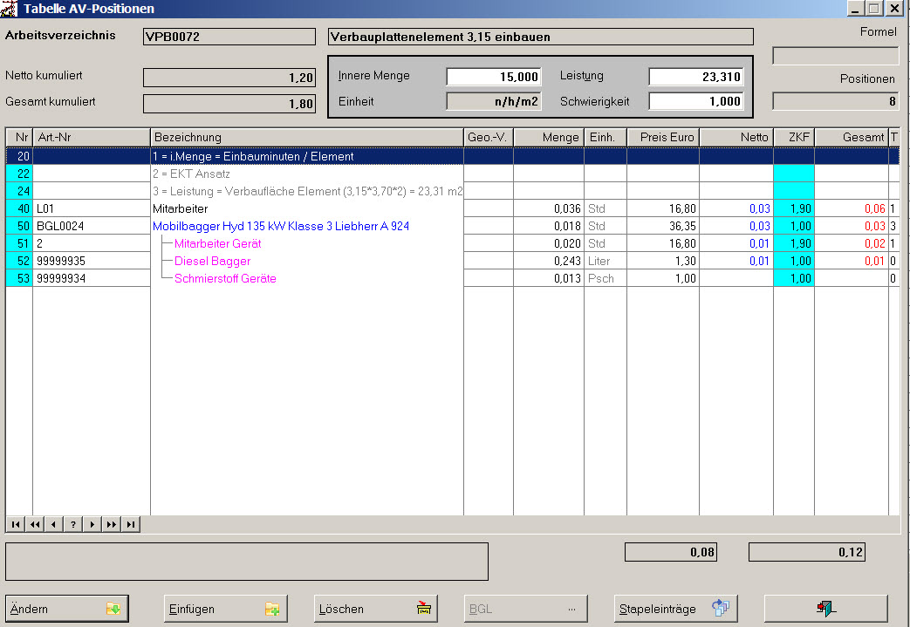
Task: Click the Leistung value field
Action: (695, 77)
